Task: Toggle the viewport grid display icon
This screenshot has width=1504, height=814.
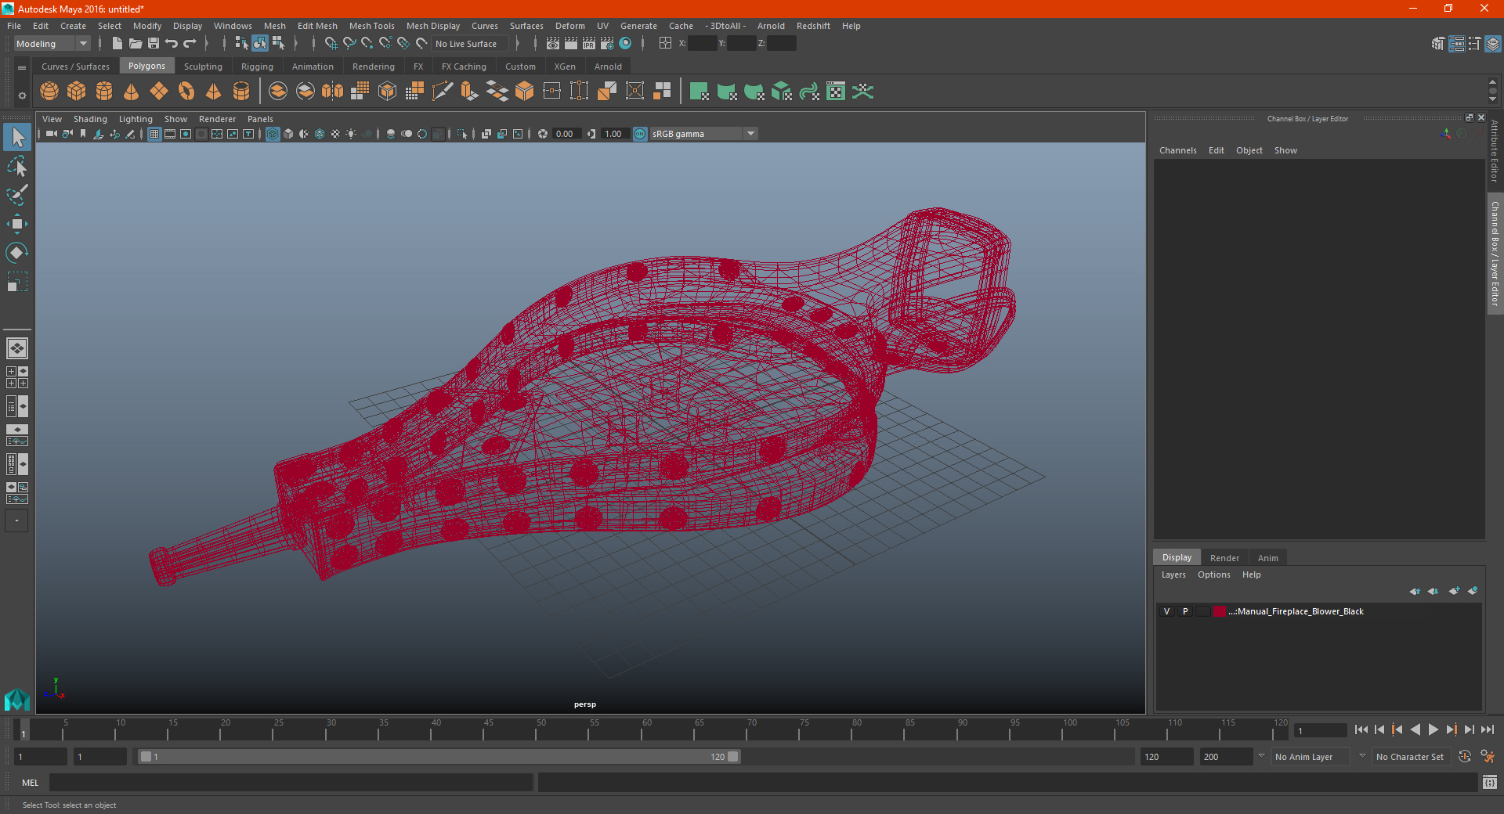Action: [154, 134]
